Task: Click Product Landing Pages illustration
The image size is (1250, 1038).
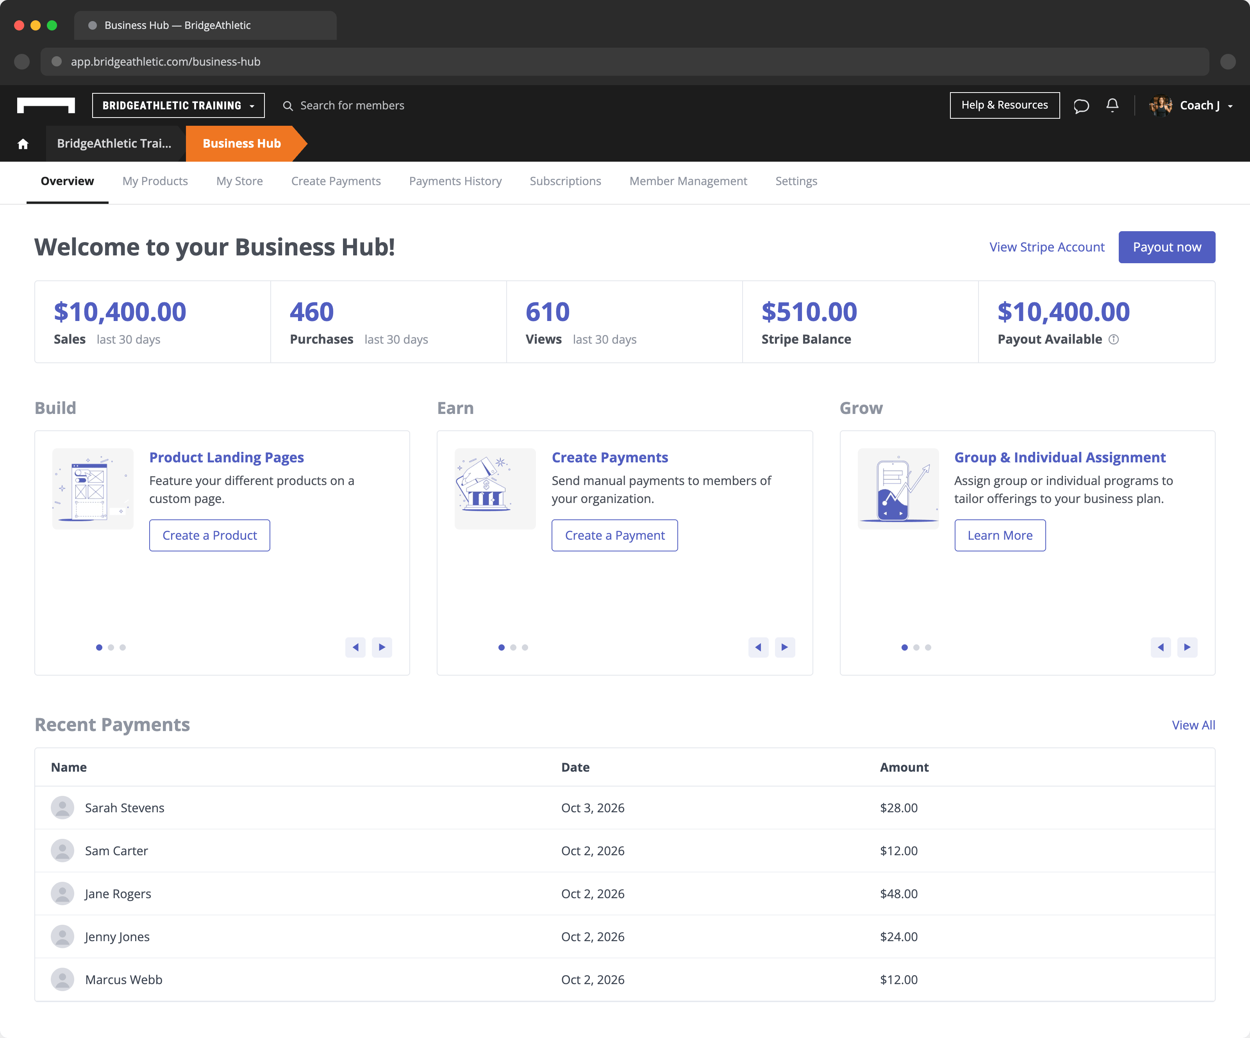Action: point(93,489)
